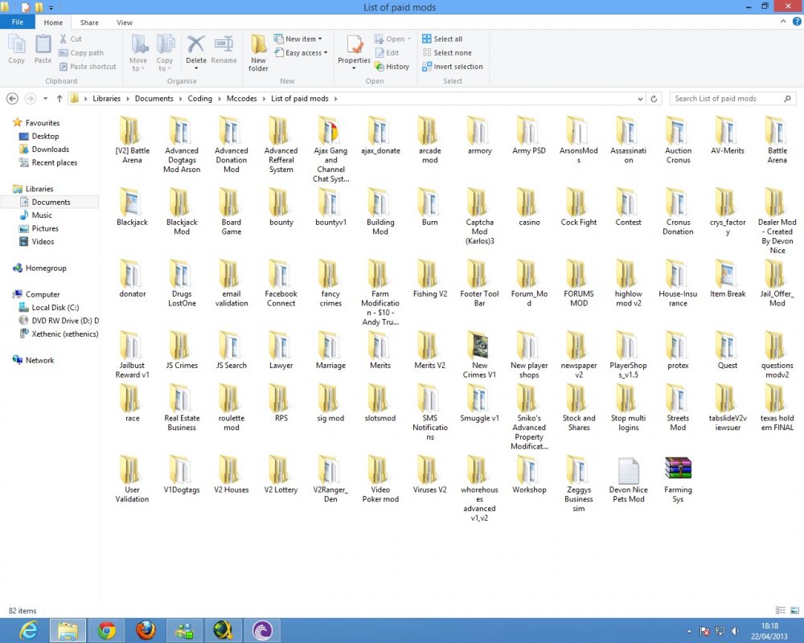Expand the ribbon help chevron at top right
This screenshot has width=804, height=643.
pos(784,23)
